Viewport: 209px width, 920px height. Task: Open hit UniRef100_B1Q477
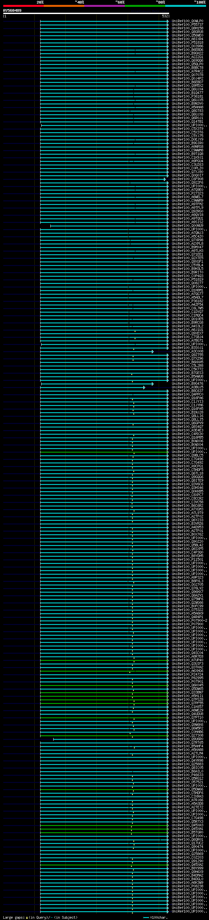[x=187, y=93]
